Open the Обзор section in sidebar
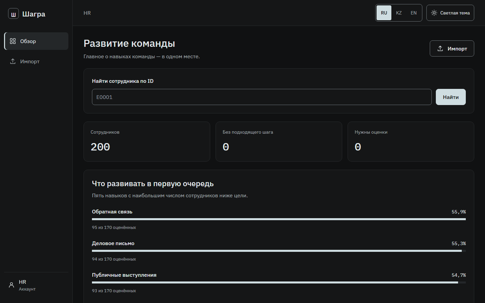Image resolution: width=485 pixels, height=303 pixels. click(x=36, y=41)
